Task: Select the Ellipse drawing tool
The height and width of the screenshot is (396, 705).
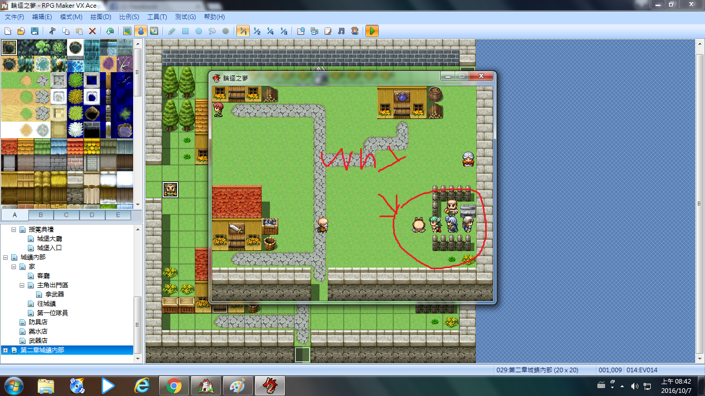Action: [199, 31]
